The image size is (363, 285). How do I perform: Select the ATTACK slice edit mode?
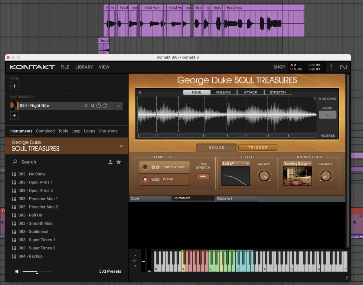coord(250,92)
